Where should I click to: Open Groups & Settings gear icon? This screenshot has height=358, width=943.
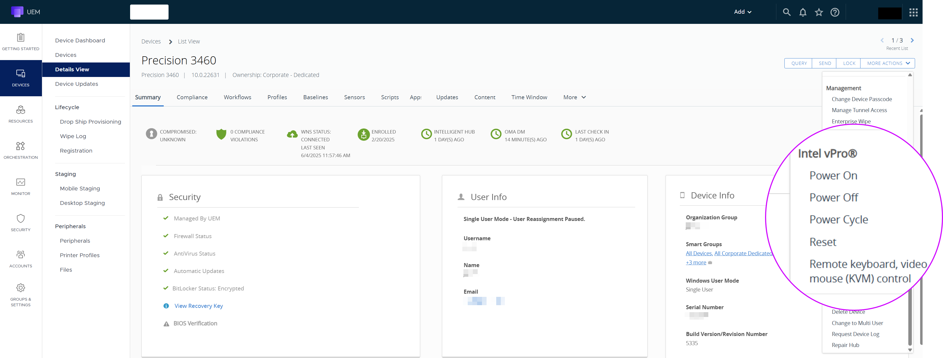tap(20, 288)
